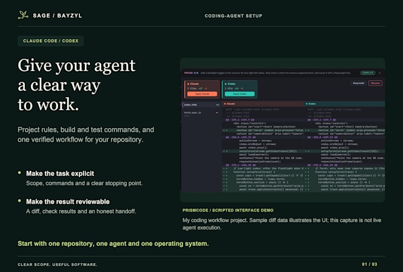Select the Codex result card title
The image size is (403, 272).
click(231, 84)
